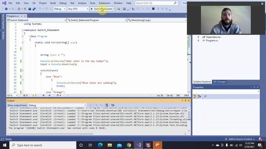This screenshot has height=149, width=266.
Task: Open the Build menu
Action: (x=53, y=3)
